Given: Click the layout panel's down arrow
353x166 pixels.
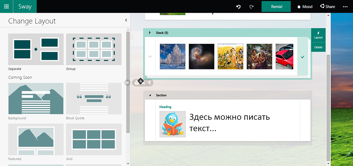Looking at the screenshot, I should pos(128,164).
